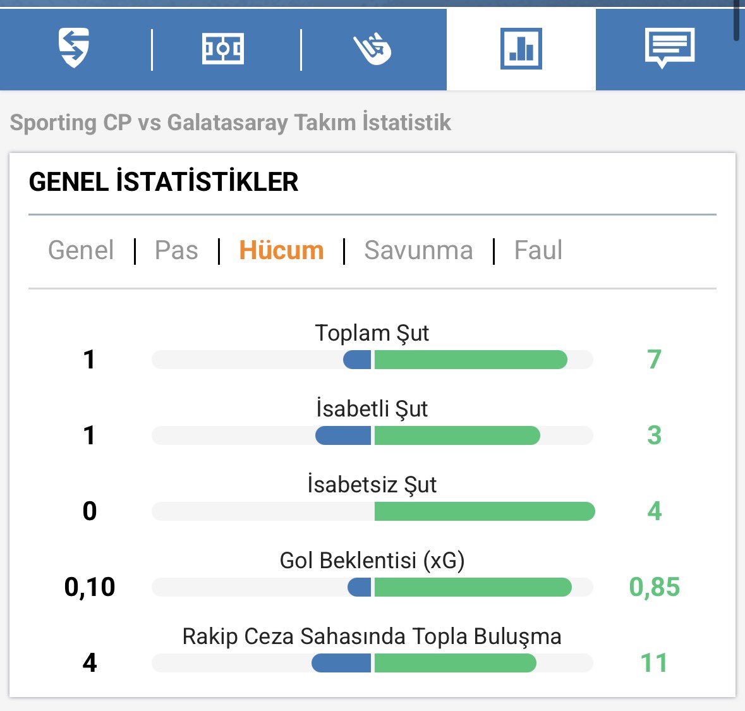This screenshot has width=745, height=711.
Task: Click the Sporting xG value 0,10
Action: pos(89,587)
